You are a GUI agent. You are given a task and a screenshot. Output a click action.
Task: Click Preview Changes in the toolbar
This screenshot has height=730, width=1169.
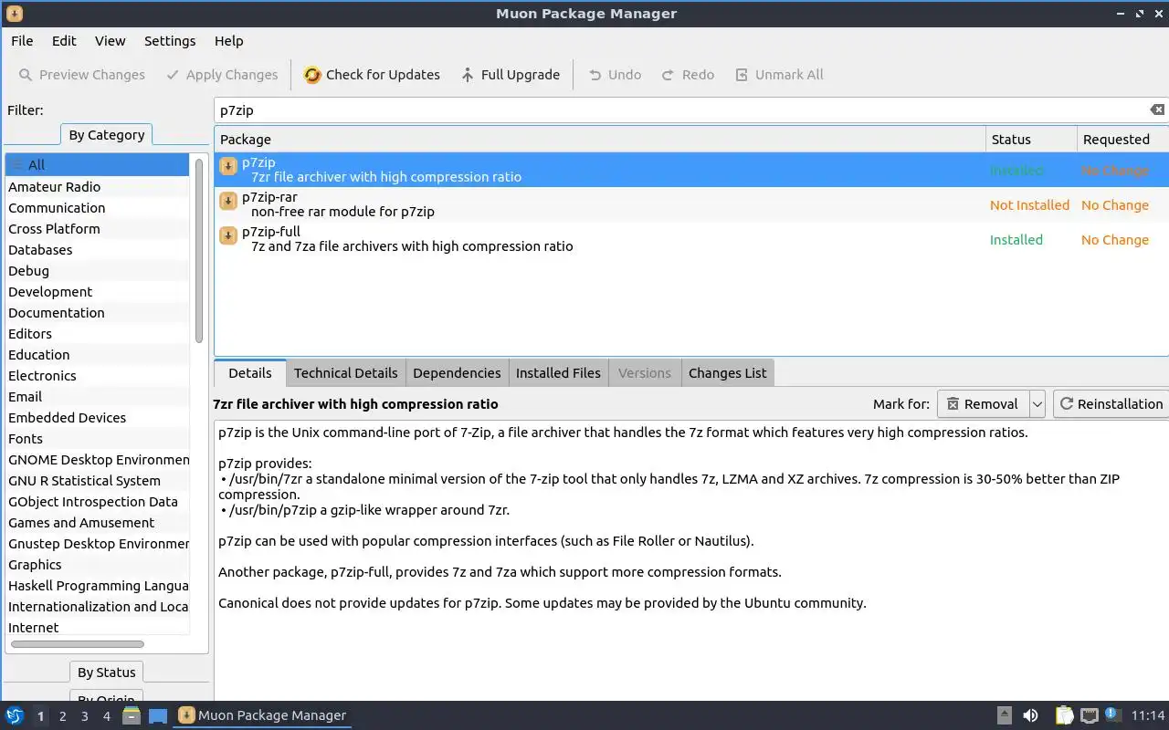[81, 75]
